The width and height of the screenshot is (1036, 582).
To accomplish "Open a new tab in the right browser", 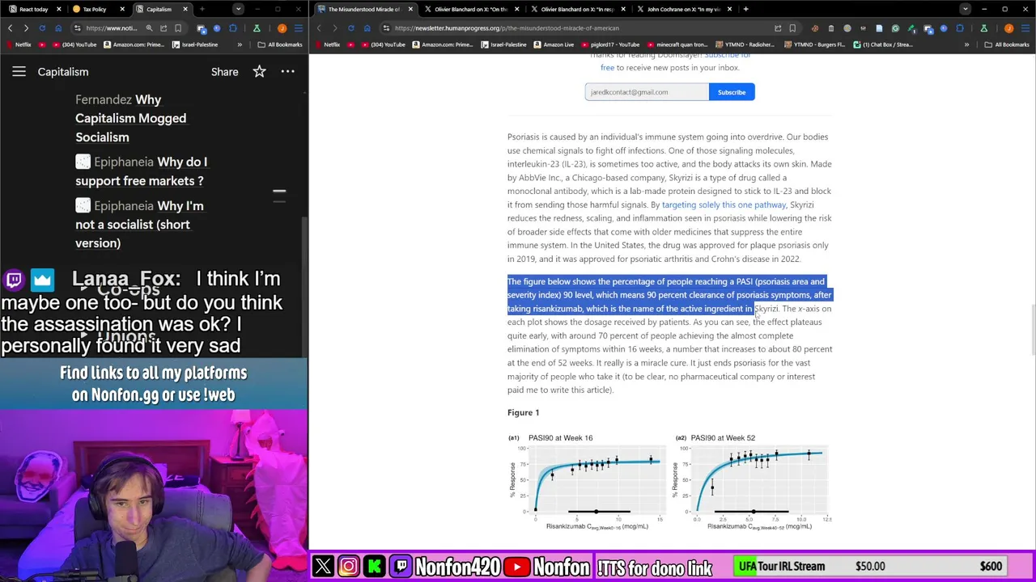I will tap(745, 9).
